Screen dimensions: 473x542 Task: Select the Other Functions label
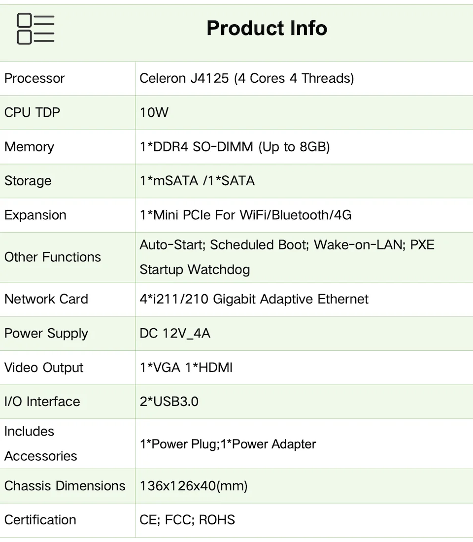[52, 257]
